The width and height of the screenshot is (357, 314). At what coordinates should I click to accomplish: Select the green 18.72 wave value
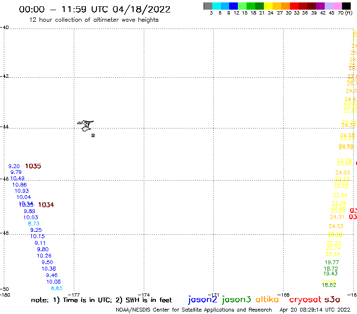point(331,269)
